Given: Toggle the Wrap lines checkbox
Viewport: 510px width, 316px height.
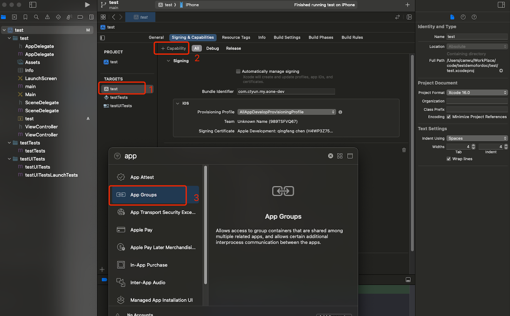Looking at the screenshot, I should (449, 159).
